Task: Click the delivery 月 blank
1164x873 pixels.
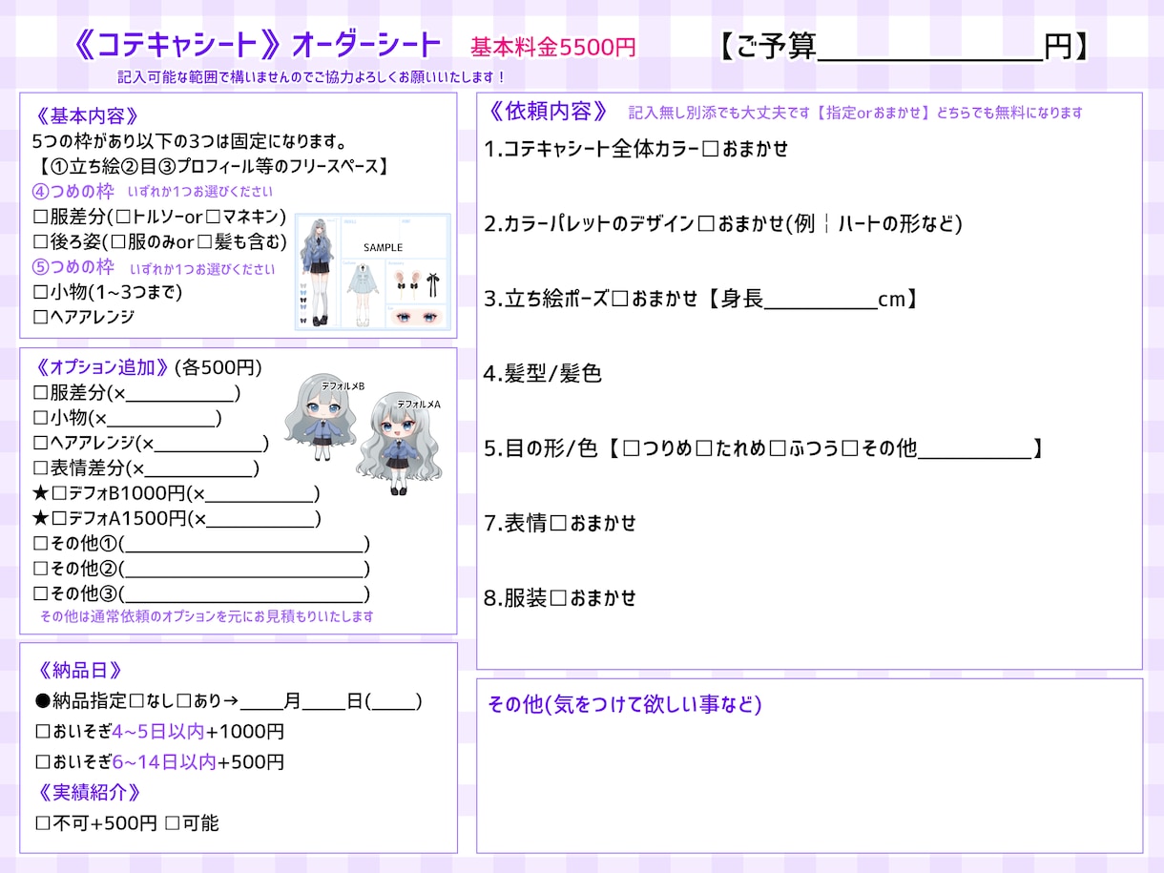Action: coord(262,702)
